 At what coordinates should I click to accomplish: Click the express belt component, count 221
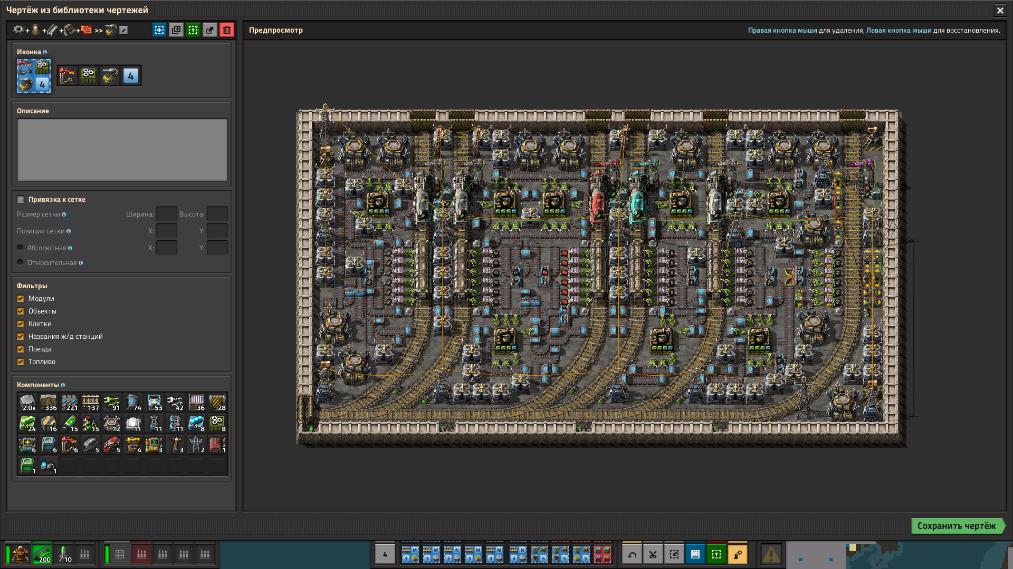click(x=70, y=403)
